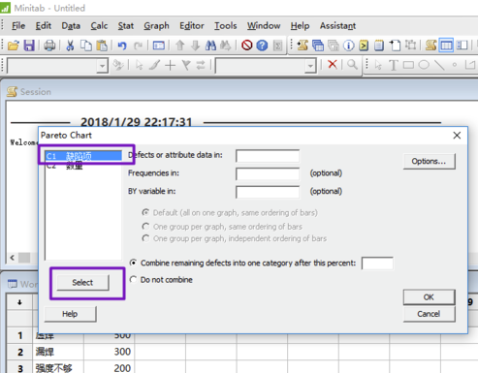Viewport: 478px width, 373px height.
Task: Click the Session window left scroll arrow
Action: [12, 258]
